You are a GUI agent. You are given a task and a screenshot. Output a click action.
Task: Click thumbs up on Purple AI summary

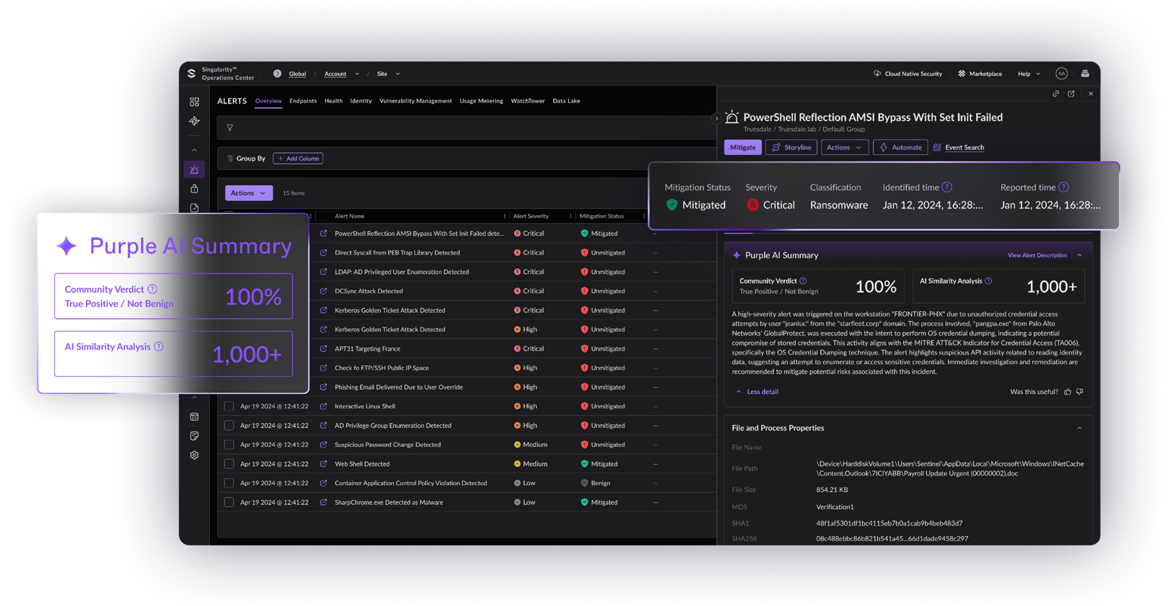click(x=1068, y=392)
